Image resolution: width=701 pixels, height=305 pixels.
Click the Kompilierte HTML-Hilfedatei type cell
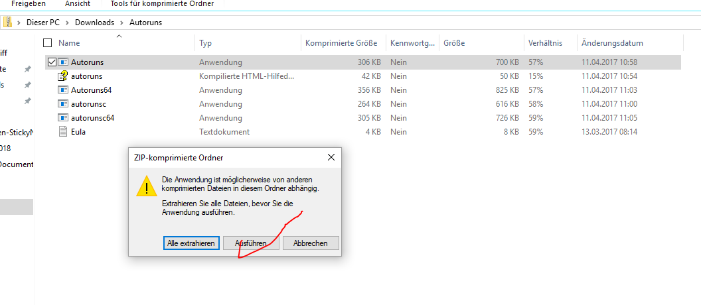coord(247,76)
